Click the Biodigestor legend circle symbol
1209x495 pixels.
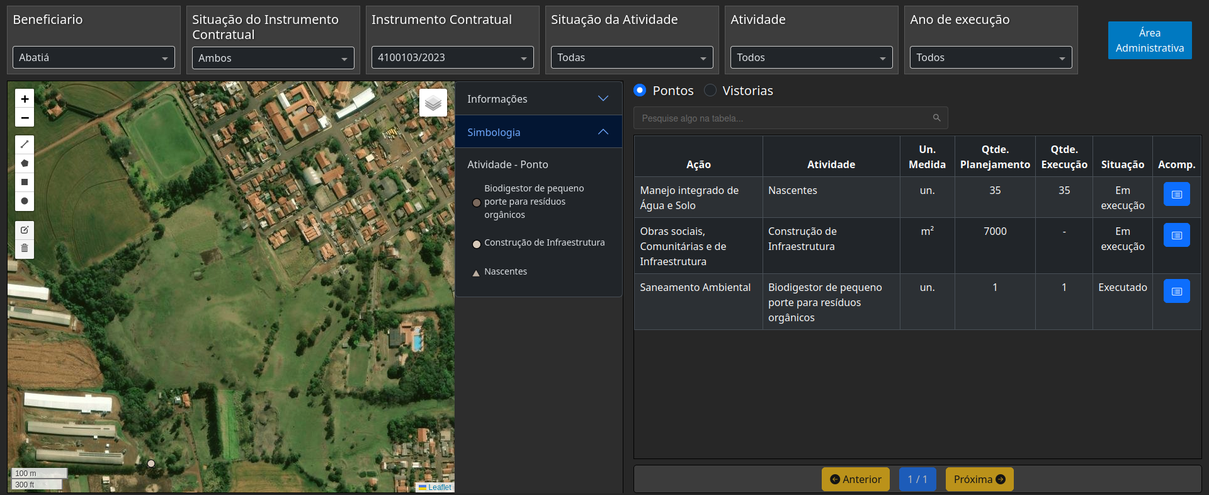tap(477, 203)
